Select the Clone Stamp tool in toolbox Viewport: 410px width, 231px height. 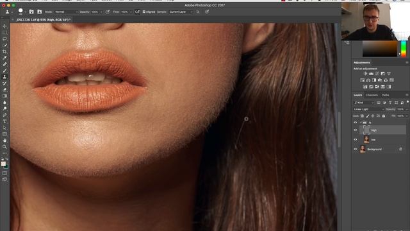click(4, 77)
